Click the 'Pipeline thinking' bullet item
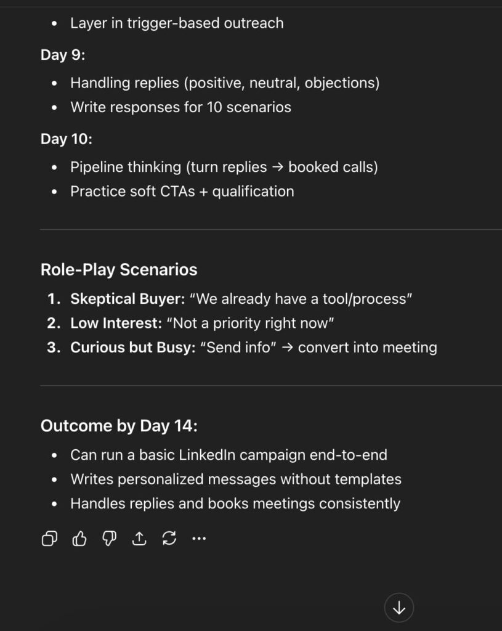The image size is (502, 631). 225,166
